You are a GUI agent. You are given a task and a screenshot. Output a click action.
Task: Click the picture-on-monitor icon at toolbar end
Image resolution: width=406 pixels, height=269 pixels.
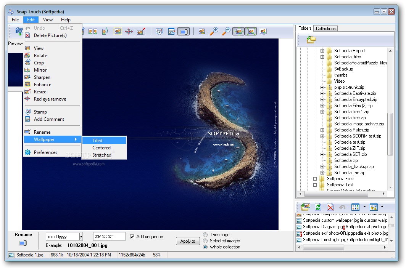click(x=263, y=32)
